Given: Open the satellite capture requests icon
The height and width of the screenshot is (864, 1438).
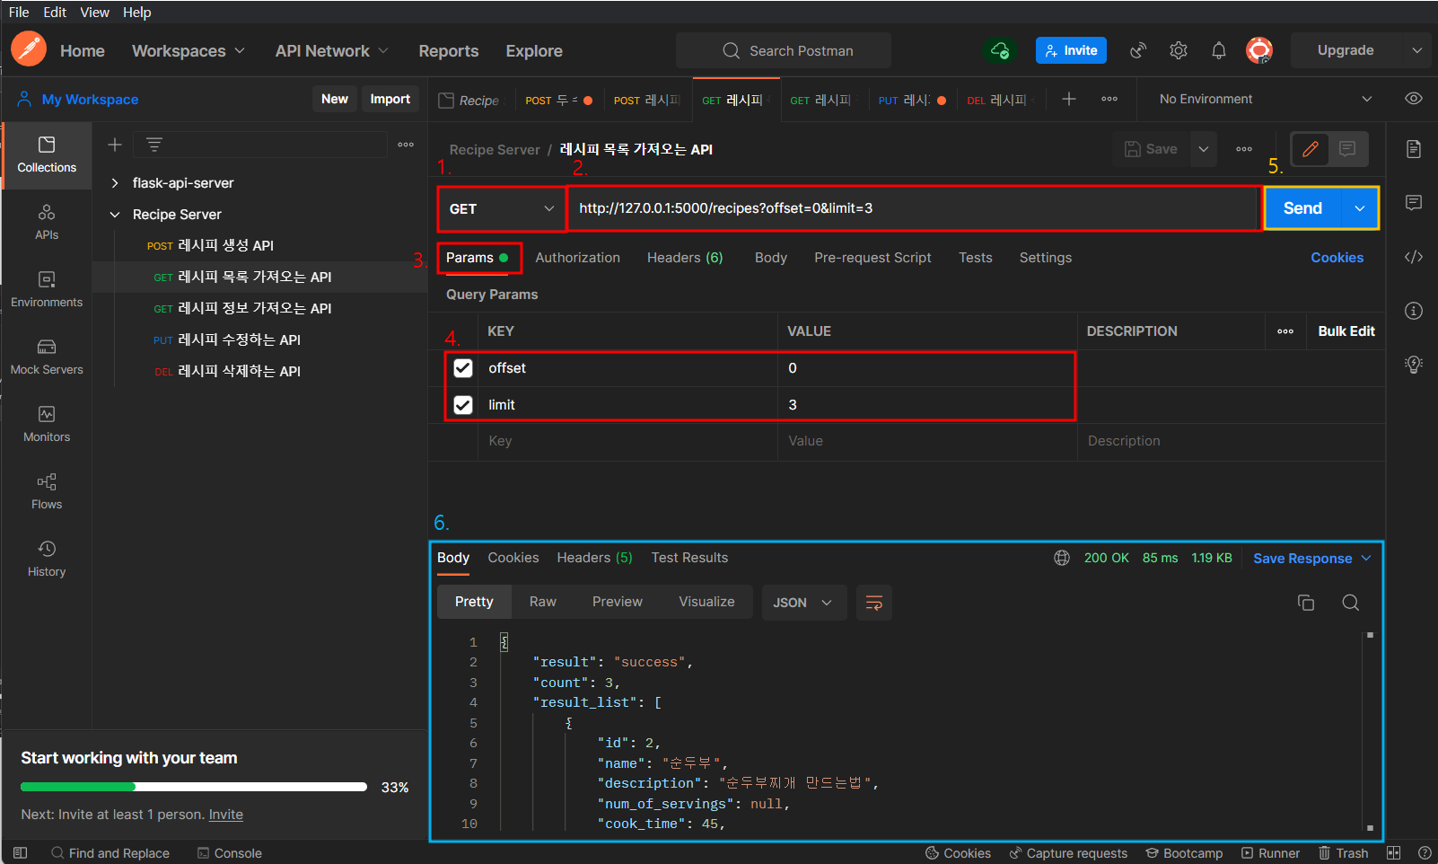Looking at the screenshot, I should click(x=1138, y=50).
